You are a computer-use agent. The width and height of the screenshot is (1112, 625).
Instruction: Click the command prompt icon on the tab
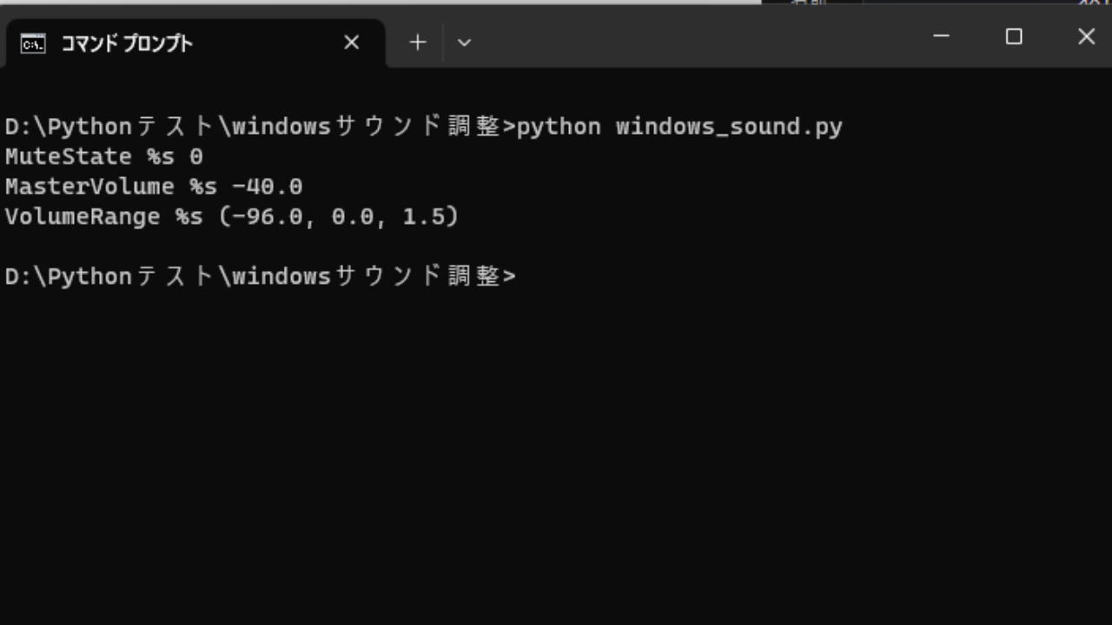32,43
